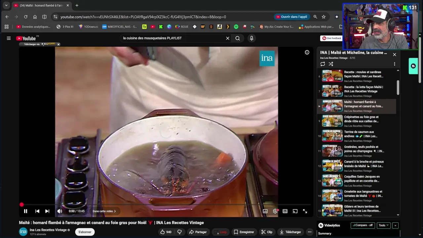Open the Y2Down.cc bookmark

[88, 27]
